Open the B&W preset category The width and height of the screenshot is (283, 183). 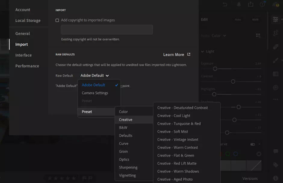[123, 128]
